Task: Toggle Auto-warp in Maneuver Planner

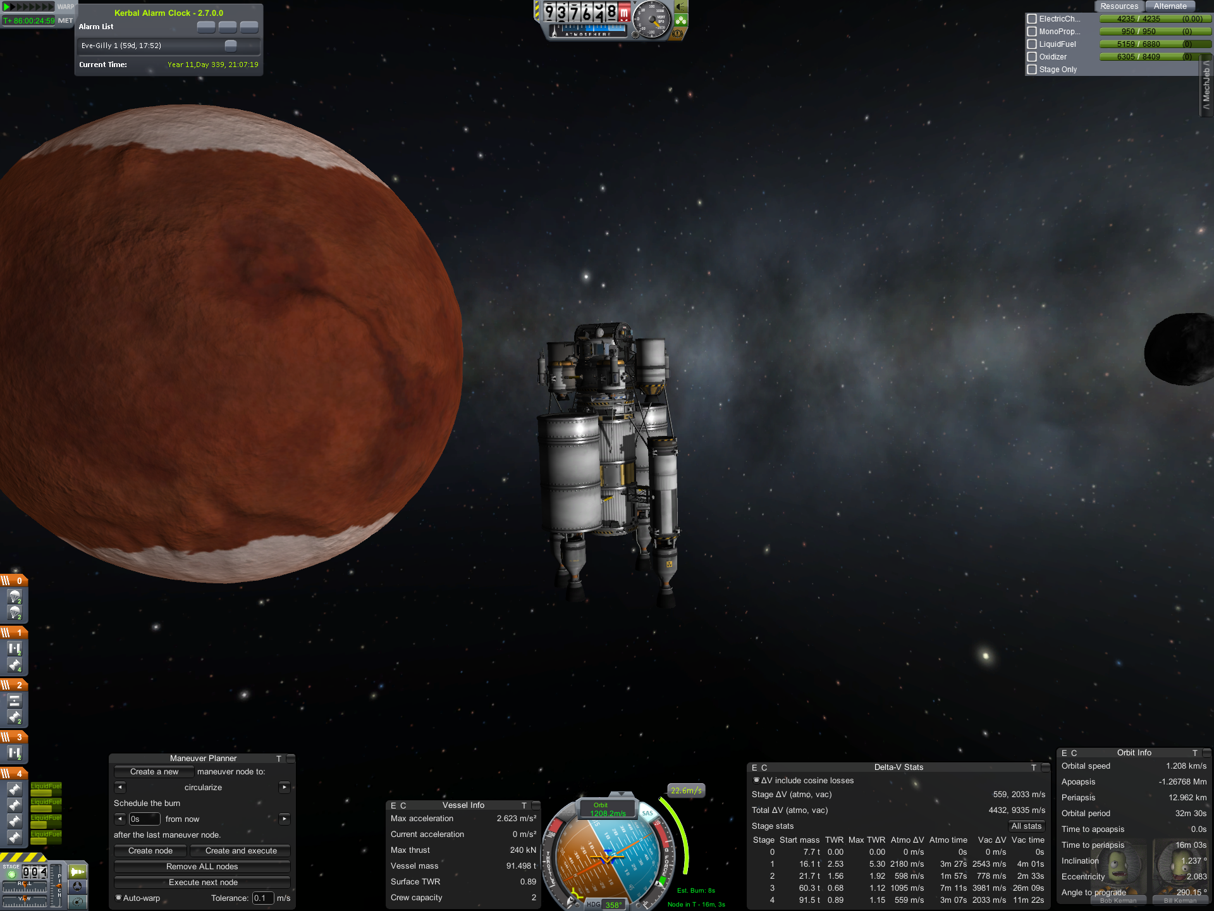Action: tap(118, 898)
